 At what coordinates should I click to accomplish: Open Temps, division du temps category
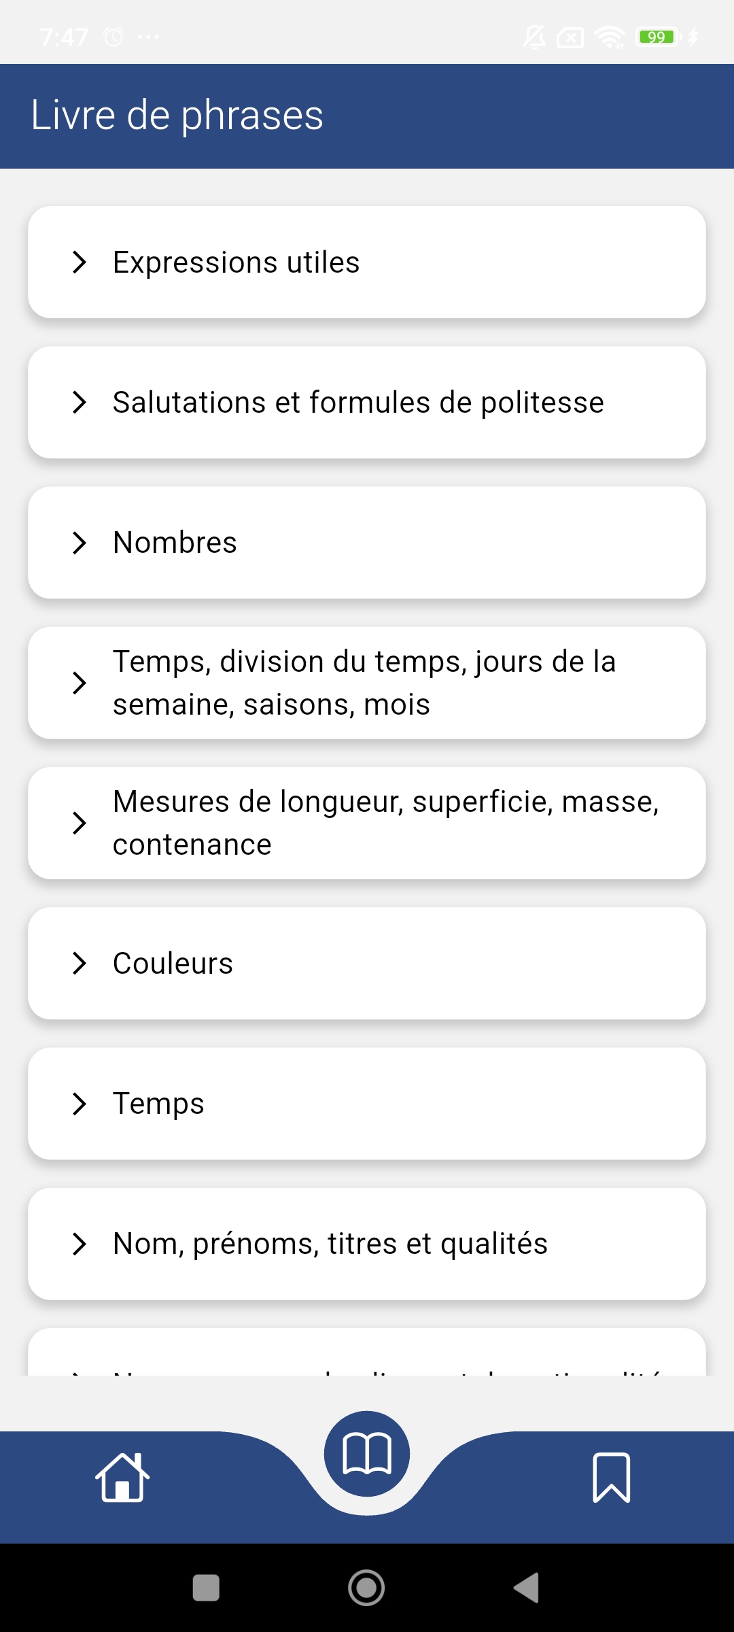(x=367, y=683)
